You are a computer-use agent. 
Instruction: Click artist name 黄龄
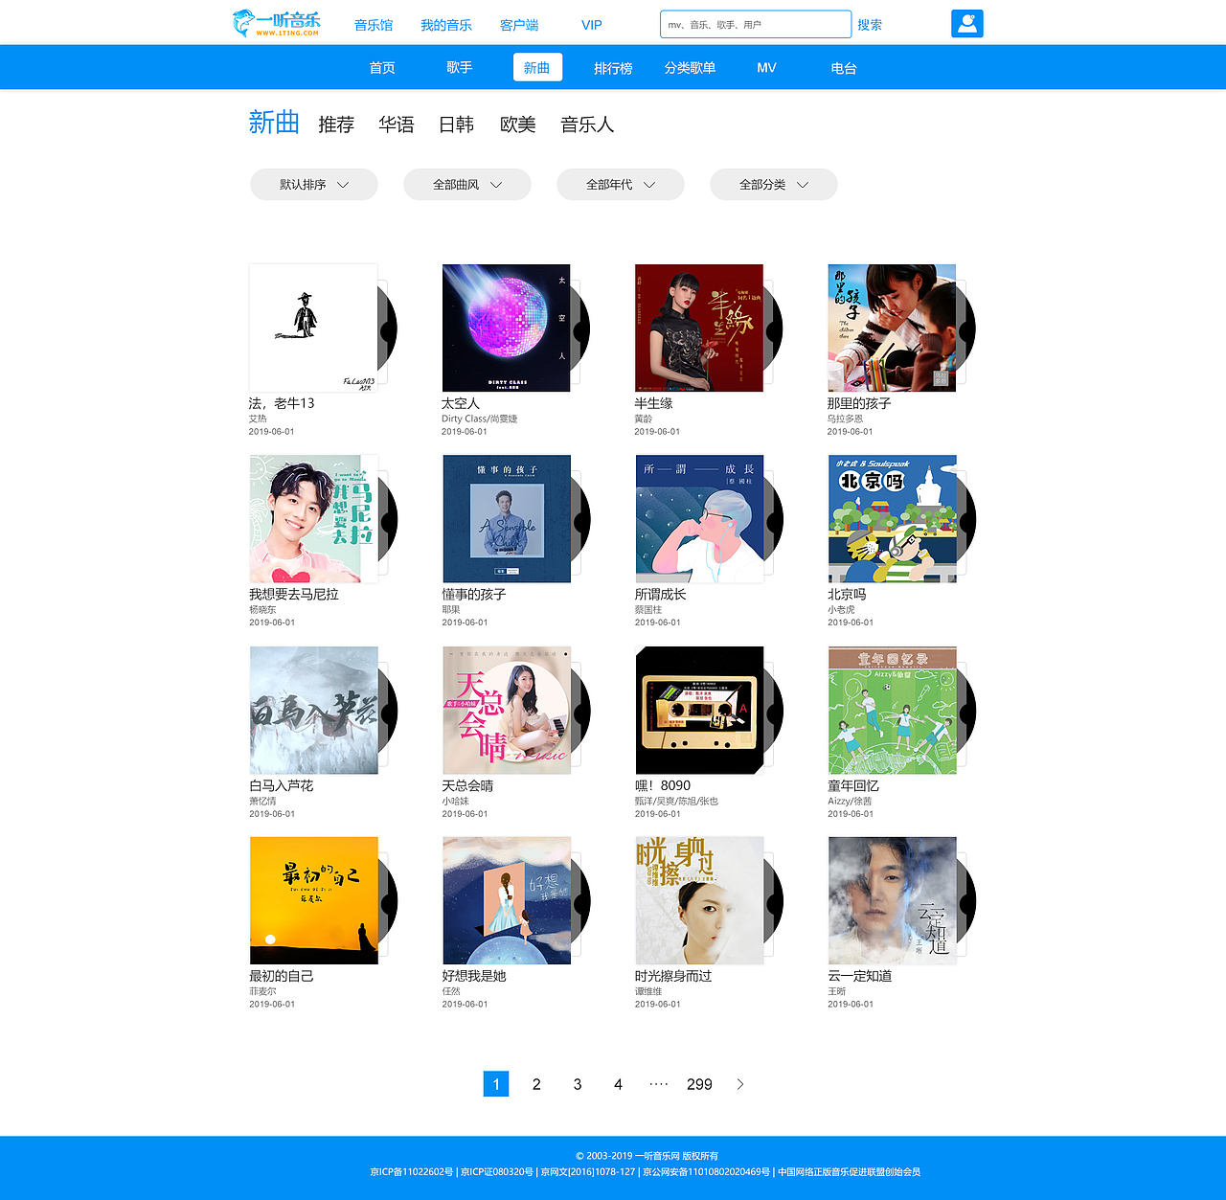tap(643, 419)
